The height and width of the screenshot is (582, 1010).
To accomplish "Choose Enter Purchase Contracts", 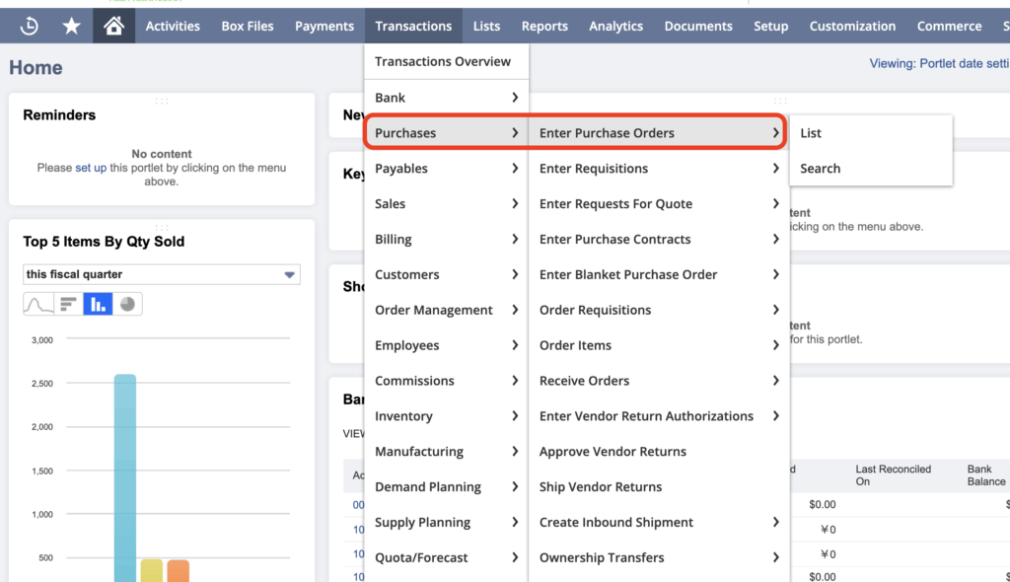I will pos(659,239).
